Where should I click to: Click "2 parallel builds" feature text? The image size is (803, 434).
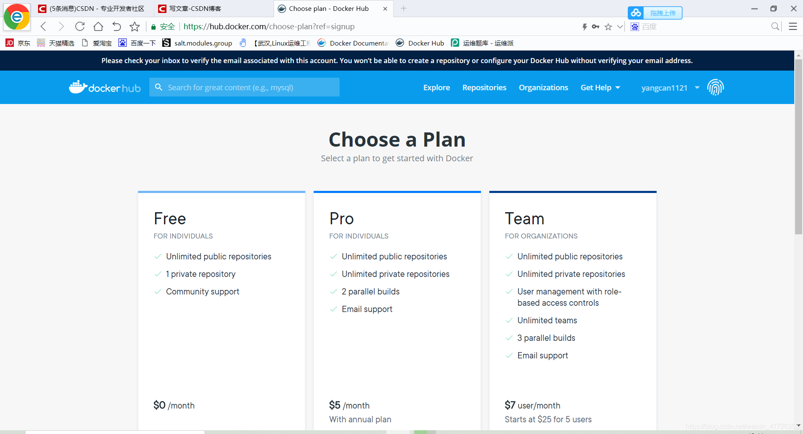pos(371,292)
